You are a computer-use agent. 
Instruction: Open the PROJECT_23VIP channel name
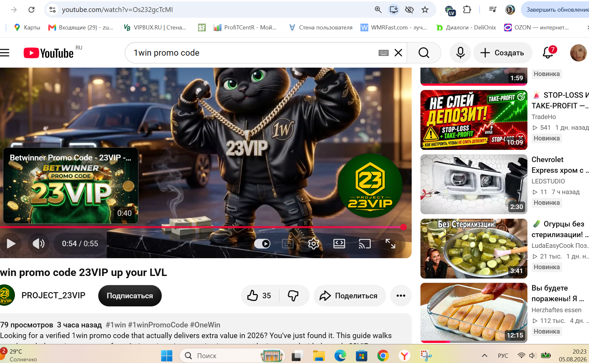click(x=53, y=295)
